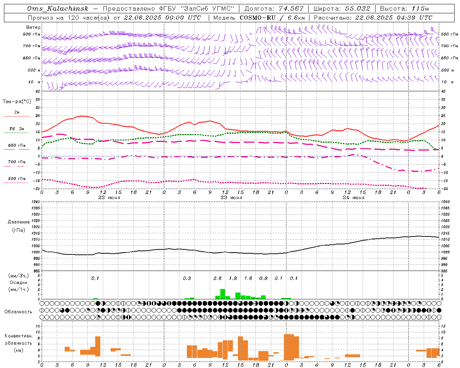Select the 'Широта: 55.032' header value
Viewport: 460px width, 368px height.
pos(342,9)
